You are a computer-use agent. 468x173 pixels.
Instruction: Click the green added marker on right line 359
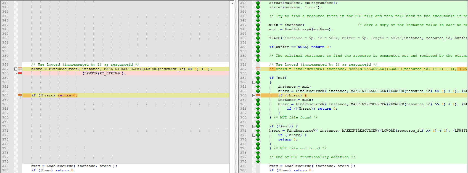tap(258, 78)
